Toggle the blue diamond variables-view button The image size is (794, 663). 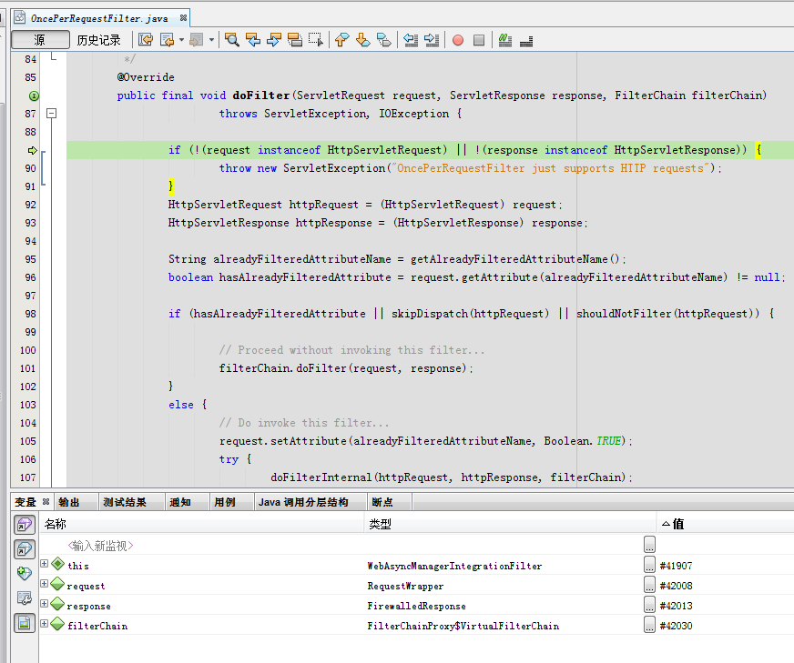click(25, 549)
